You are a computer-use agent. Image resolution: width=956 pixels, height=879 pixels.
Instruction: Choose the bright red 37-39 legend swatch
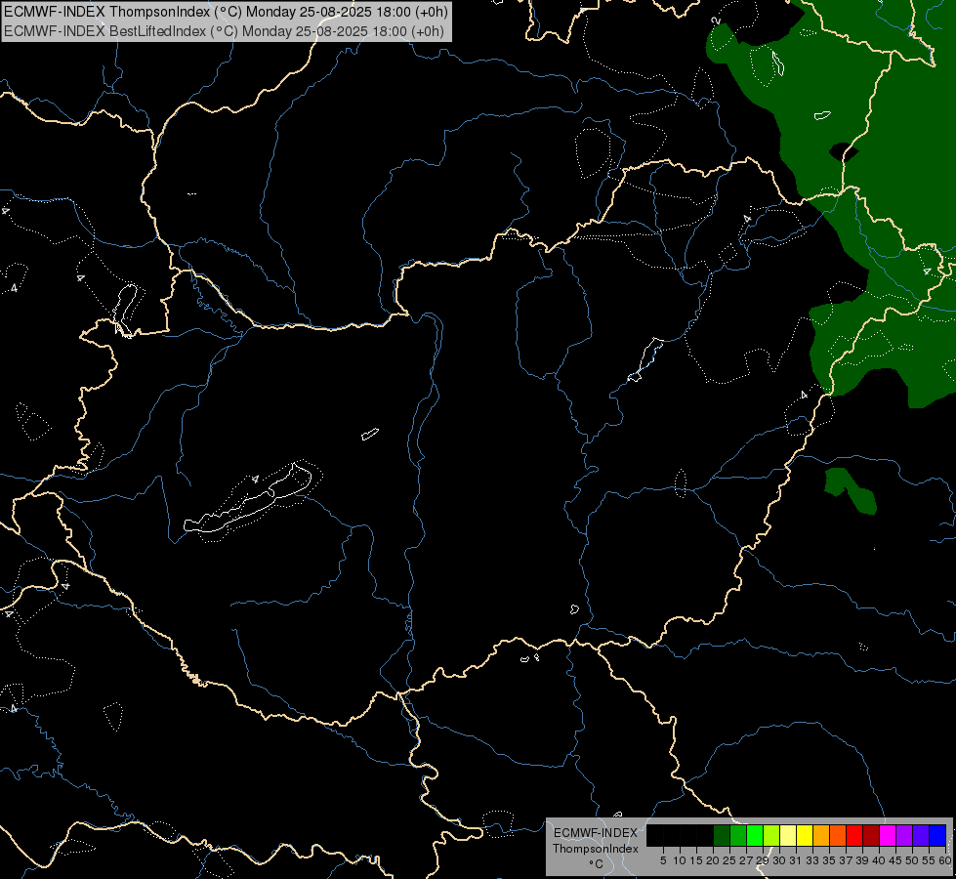[854, 835]
